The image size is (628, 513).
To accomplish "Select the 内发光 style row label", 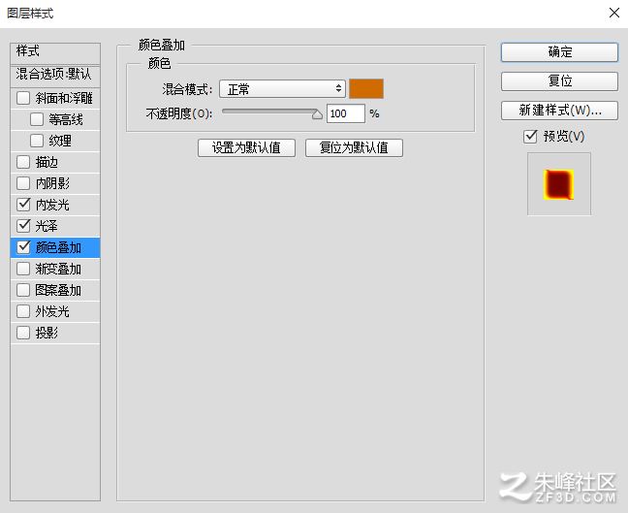I will click(x=52, y=205).
